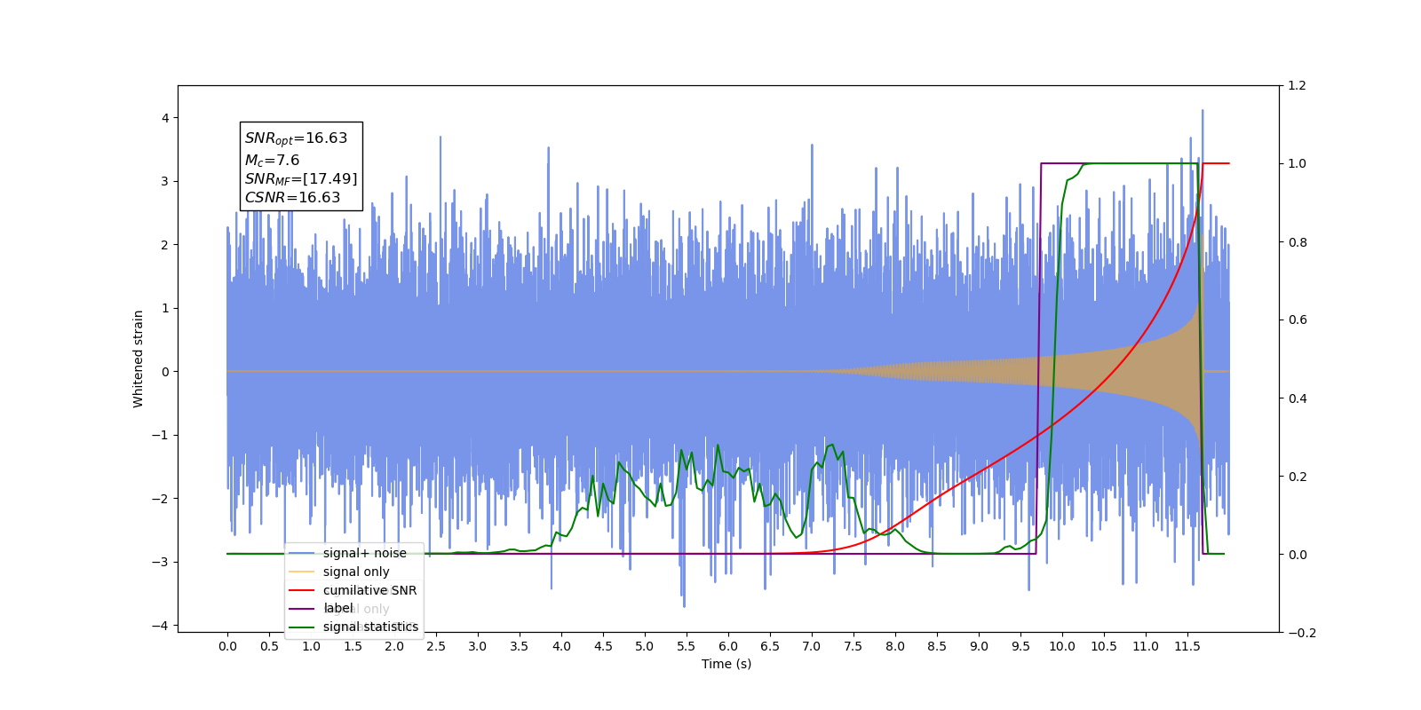Click the 4.0 tick on the Time axis
The width and height of the screenshot is (1421, 710).
pos(561,646)
